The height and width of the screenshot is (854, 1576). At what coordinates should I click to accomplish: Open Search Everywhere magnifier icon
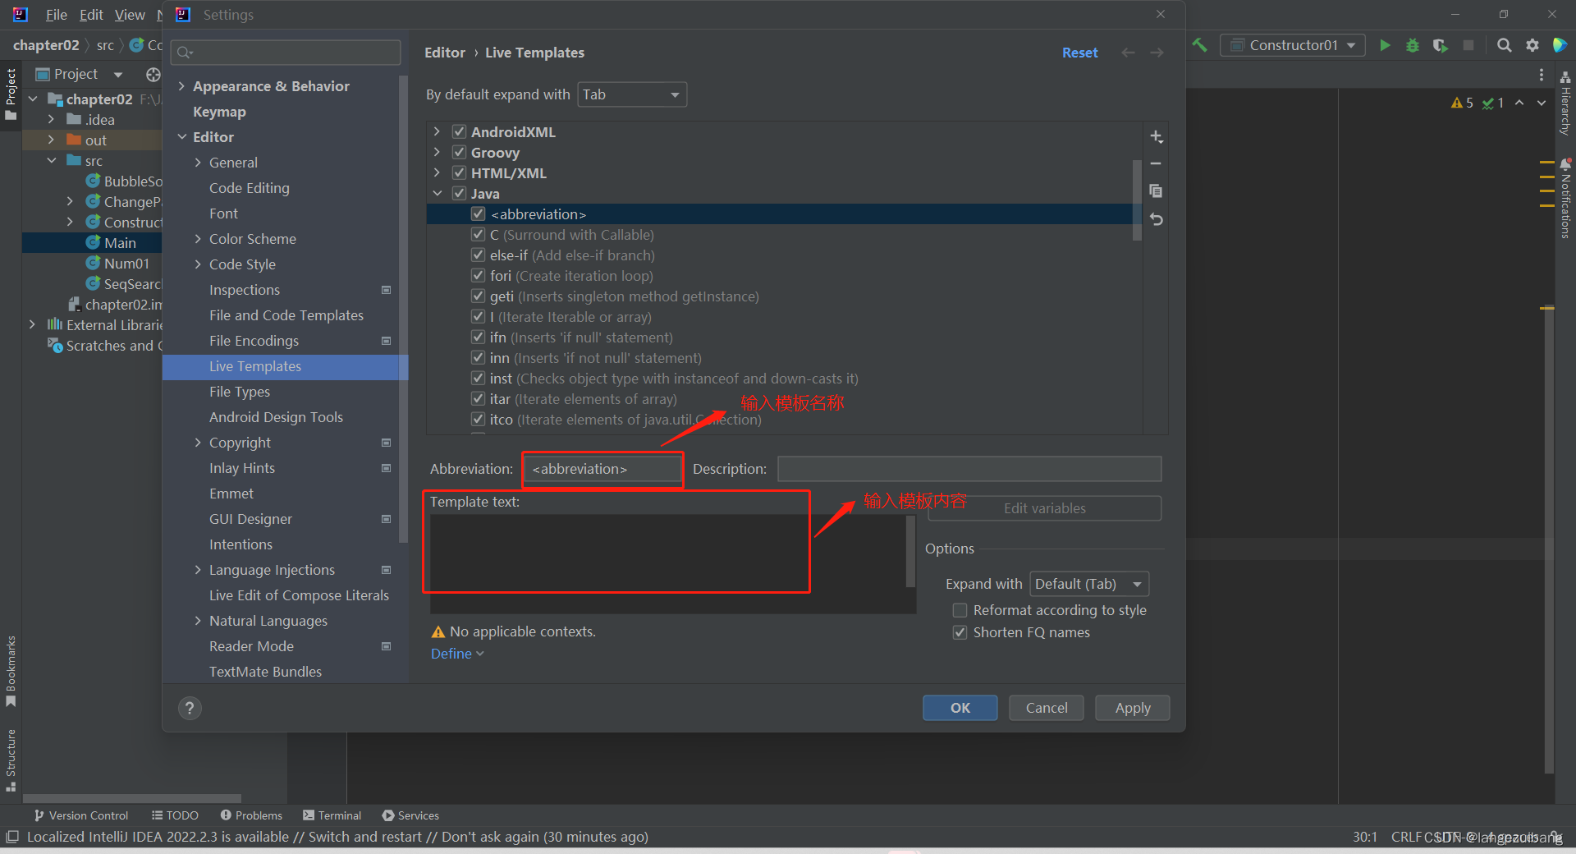point(1504,45)
